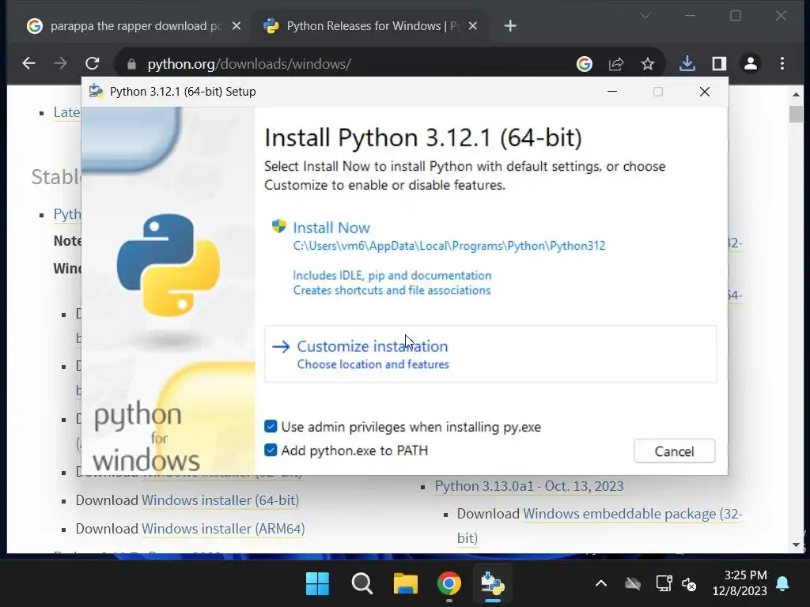Viewport: 810px width, 607px height.
Task: Reload the python.org page
Action: pyautogui.click(x=93, y=63)
